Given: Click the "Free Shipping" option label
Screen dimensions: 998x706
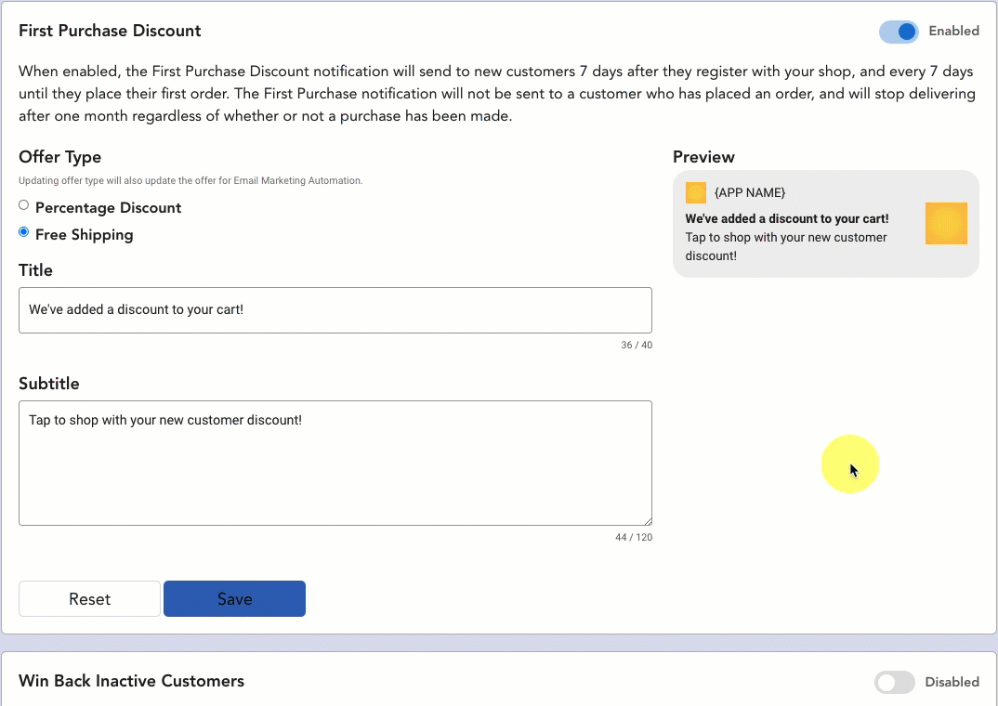Looking at the screenshot, I should pos(84,235).
